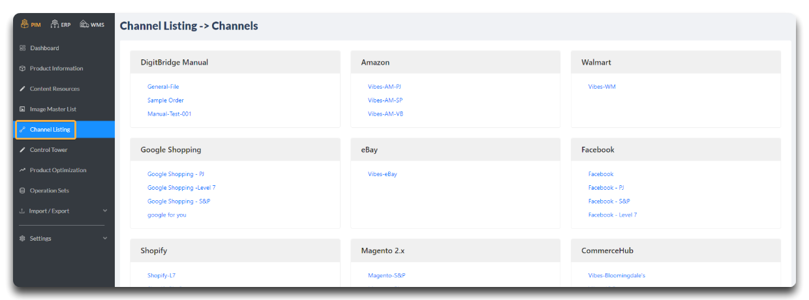The height and width of the screenshot is (300, 809).
Task: Open Manual-Test-001 channel
Action: click(170, 113)
